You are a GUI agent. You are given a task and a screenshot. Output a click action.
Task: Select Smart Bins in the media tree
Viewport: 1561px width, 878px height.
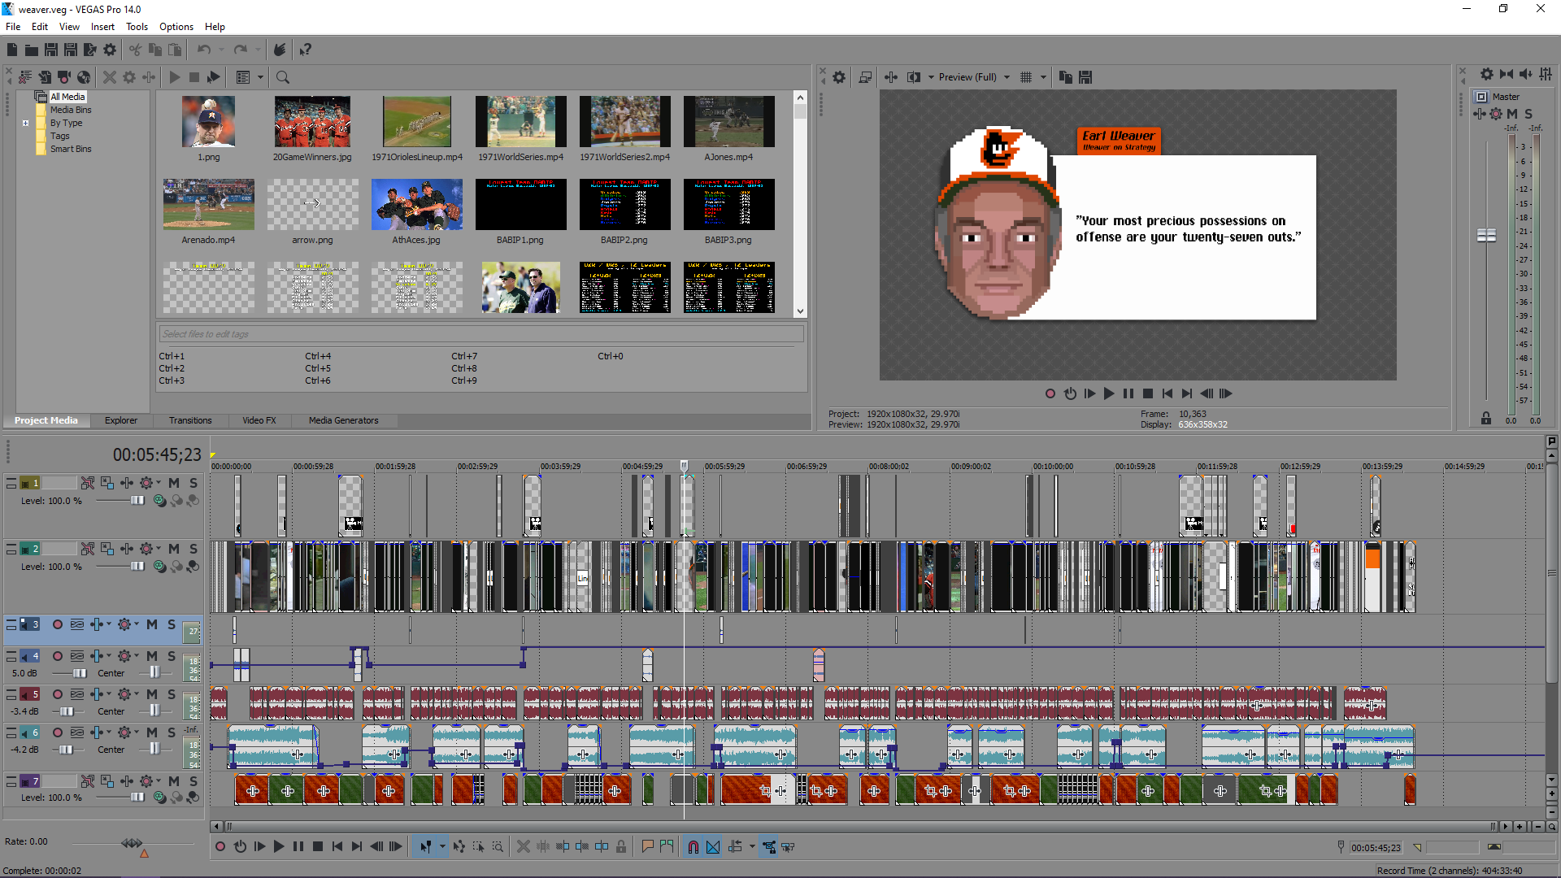[71, 149]
